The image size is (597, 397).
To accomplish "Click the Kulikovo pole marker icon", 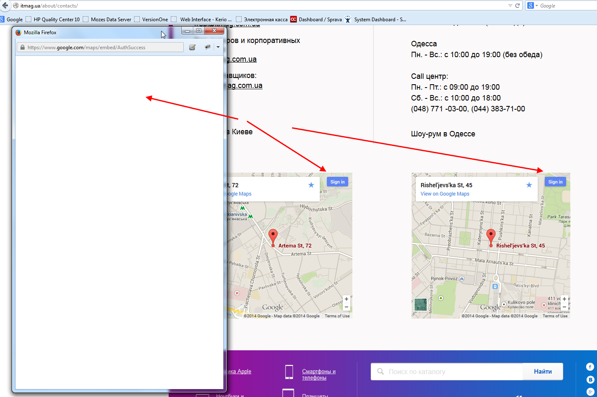I will tap(504, 305).
